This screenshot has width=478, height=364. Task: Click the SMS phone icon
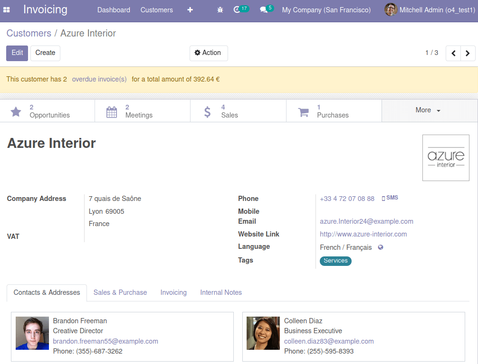383,199
